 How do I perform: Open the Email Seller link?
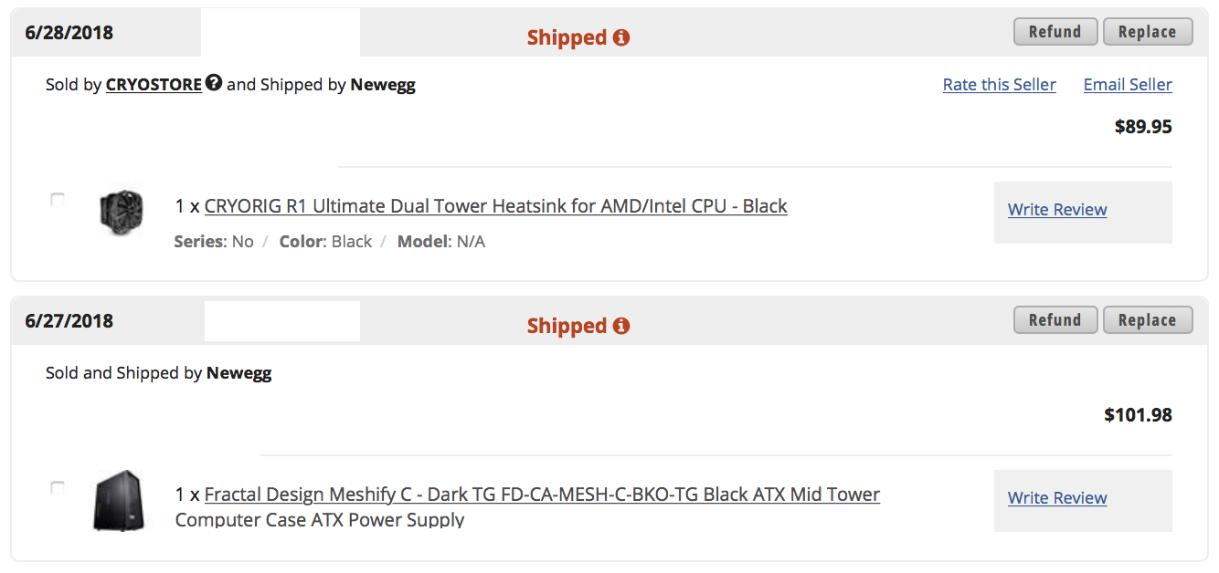(x=1128, y=85)
